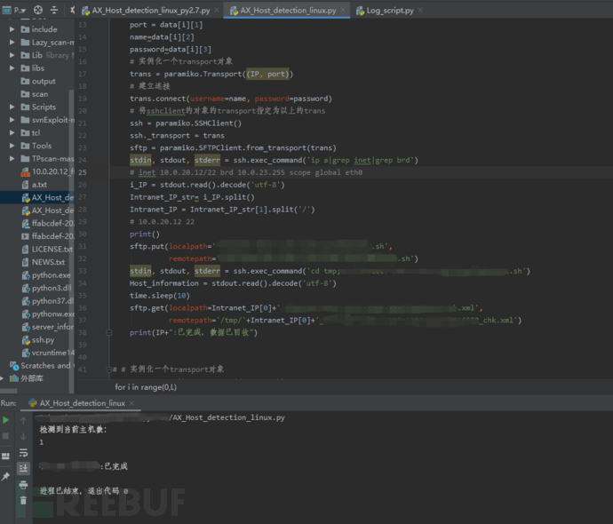This screenshot has width=613, height=524.
Task: Switch to the Log_script.py tab
Action: coord(384,11)
